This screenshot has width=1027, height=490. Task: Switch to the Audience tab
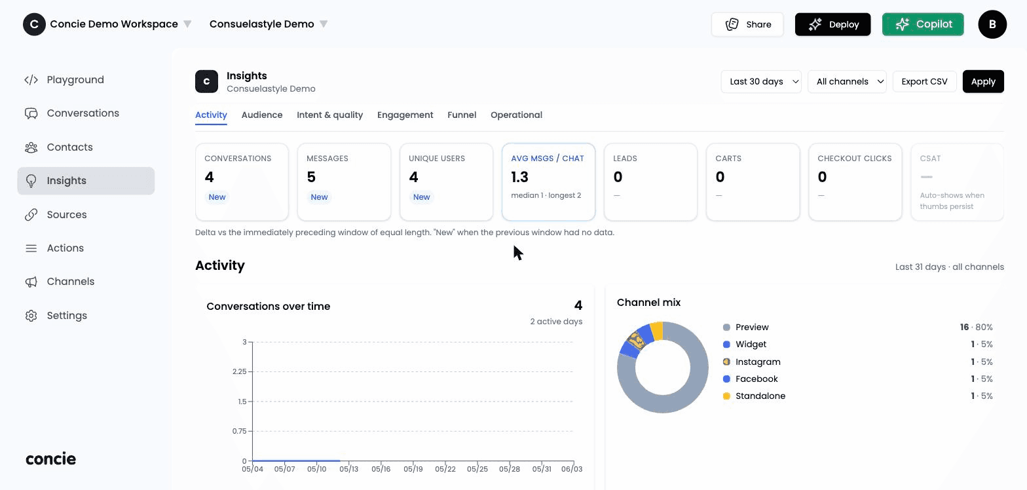262,115
